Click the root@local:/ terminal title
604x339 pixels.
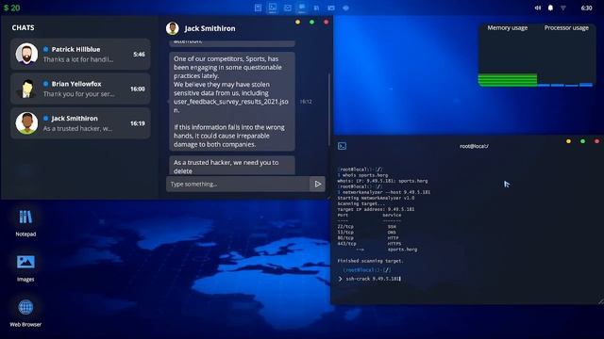pos(474,146)
